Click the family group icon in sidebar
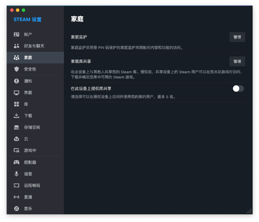This screenshot has width=259, height=222. pos(16,57)
